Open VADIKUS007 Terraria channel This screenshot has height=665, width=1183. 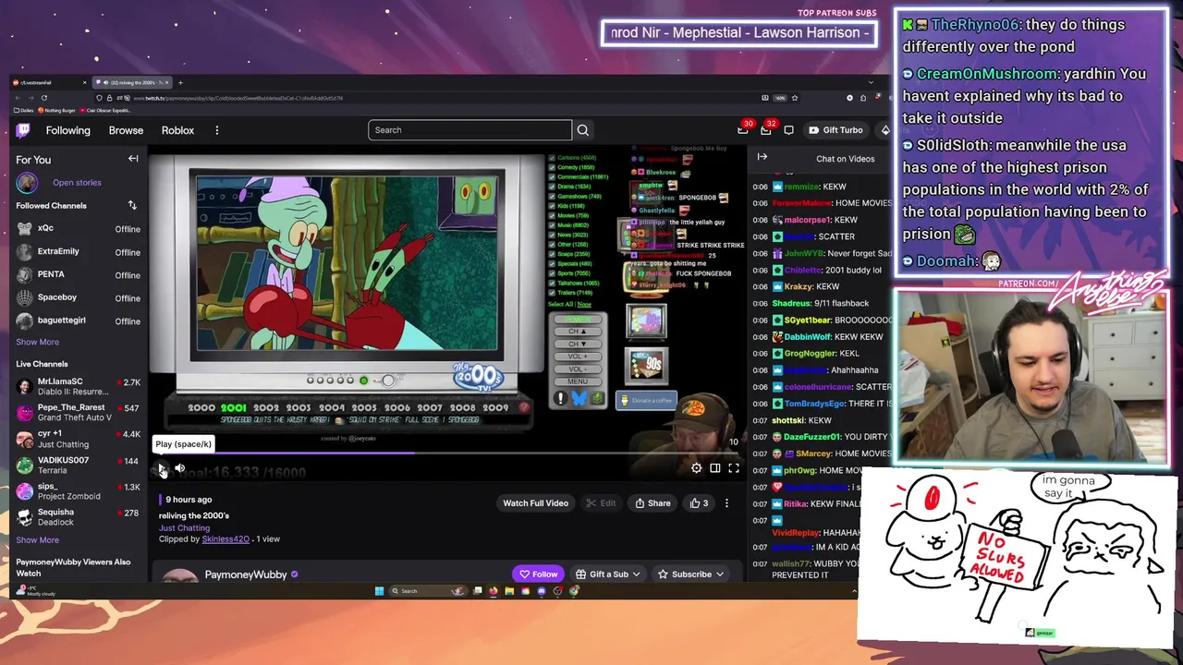78,465
